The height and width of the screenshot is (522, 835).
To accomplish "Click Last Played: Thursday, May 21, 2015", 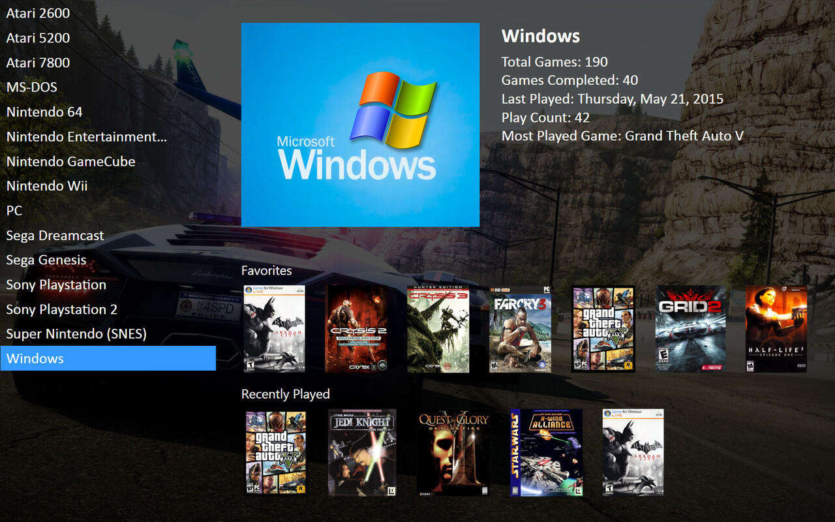I will [x=613, y=99].
